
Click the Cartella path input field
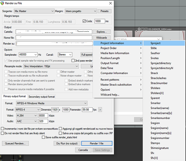54,32
